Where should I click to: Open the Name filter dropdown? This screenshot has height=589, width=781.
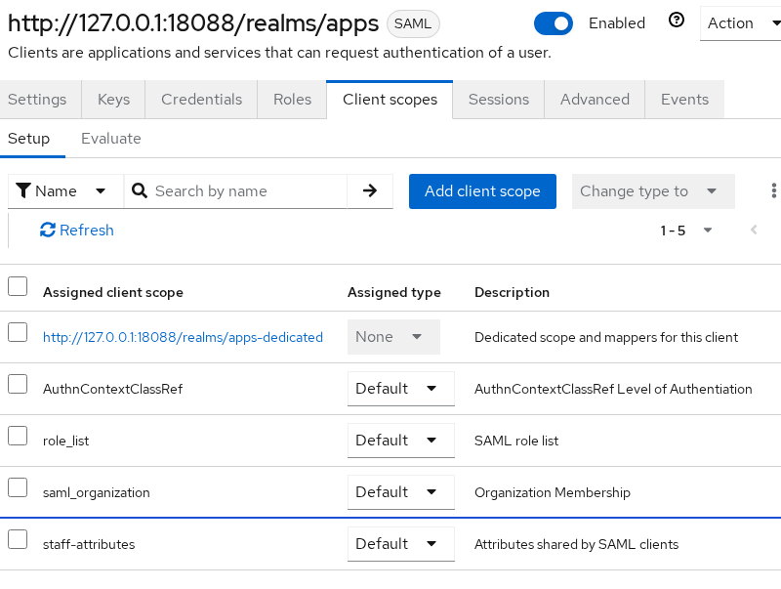65,190
